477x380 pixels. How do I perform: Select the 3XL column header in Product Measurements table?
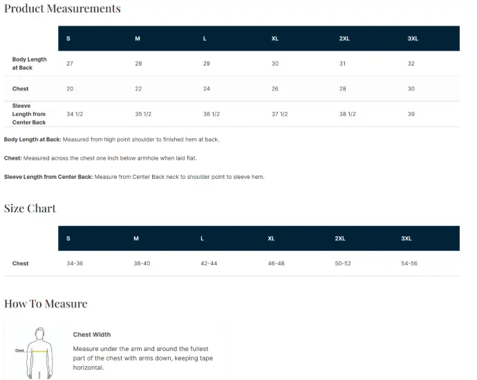click(x=413, y=39)
